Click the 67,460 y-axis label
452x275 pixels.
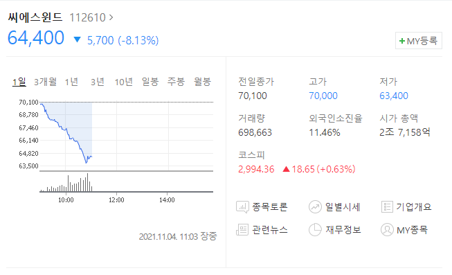pyautogui.click(x=28, y=128)
